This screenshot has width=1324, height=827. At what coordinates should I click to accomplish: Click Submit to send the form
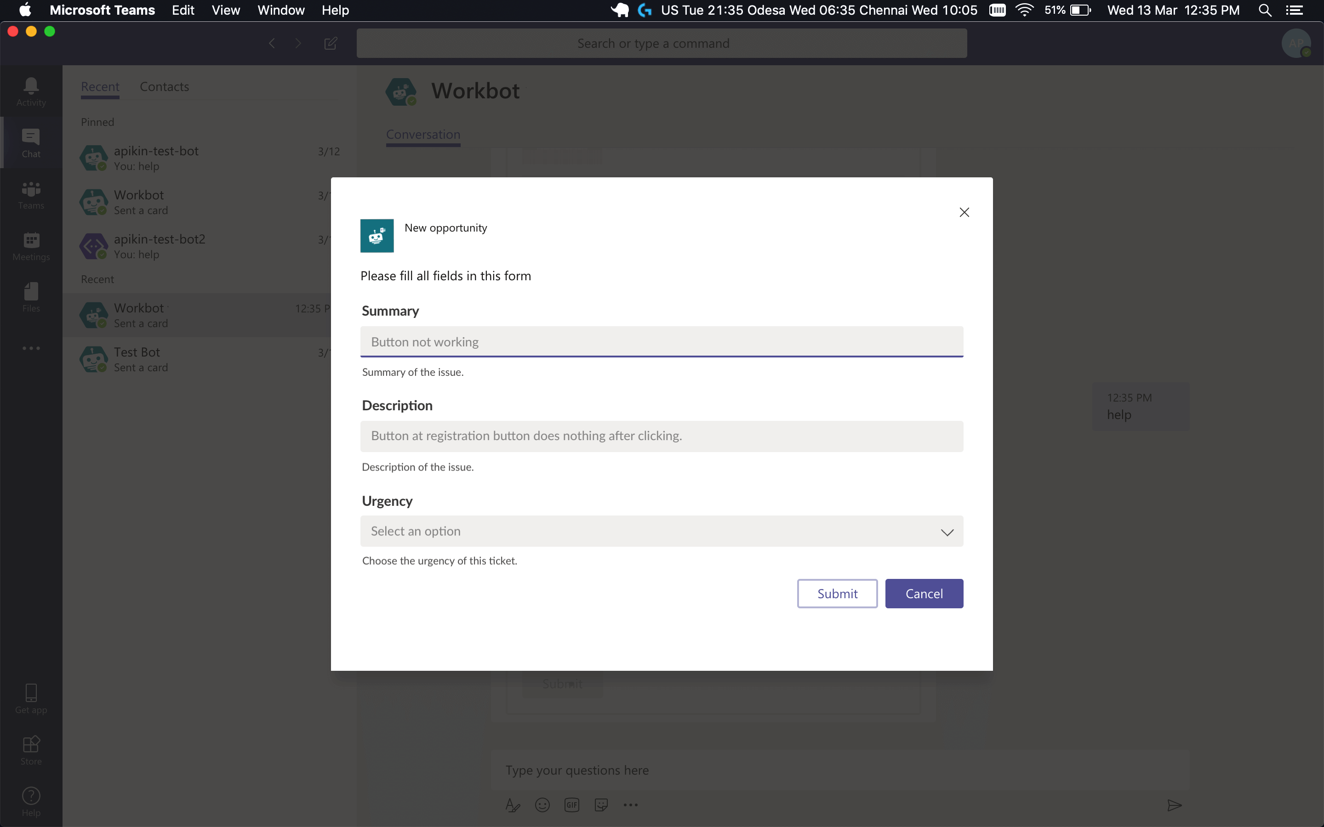coord(837,593)
